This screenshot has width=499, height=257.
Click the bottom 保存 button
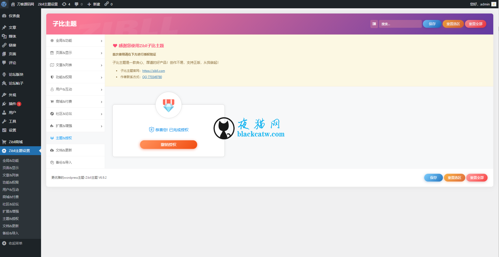pos(433,178)
